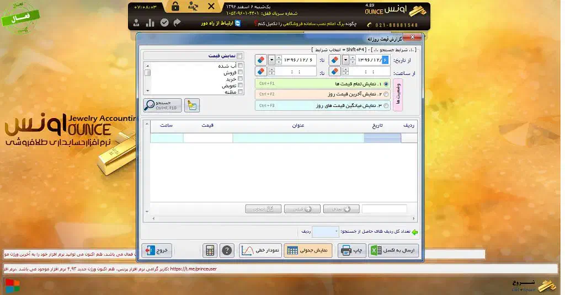565x295 pixels.
Task: Open the calculator icon button
Action: pos(210,250)
